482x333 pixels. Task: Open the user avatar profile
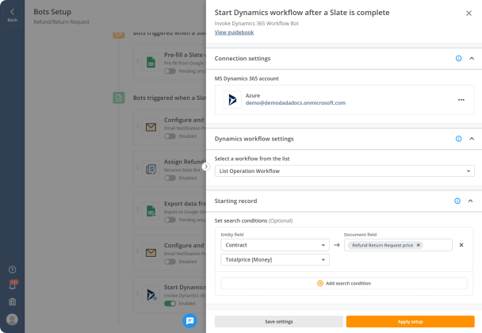pyautogui.click(x=13, y=320)
